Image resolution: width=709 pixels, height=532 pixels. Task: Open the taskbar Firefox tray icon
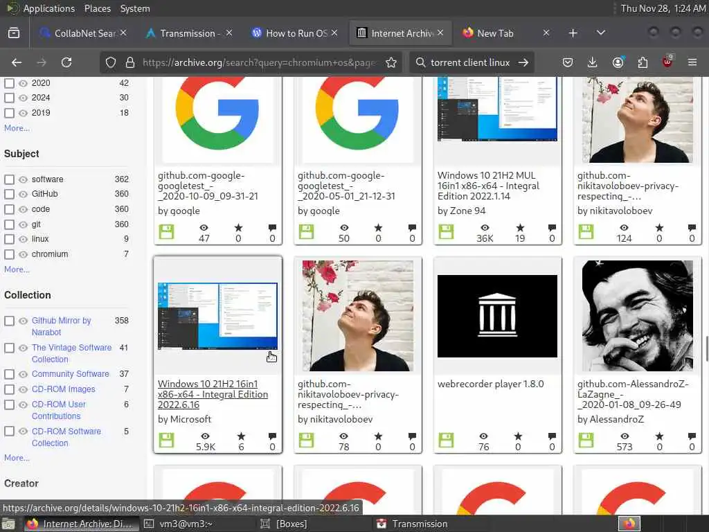(x=629, y=524)
